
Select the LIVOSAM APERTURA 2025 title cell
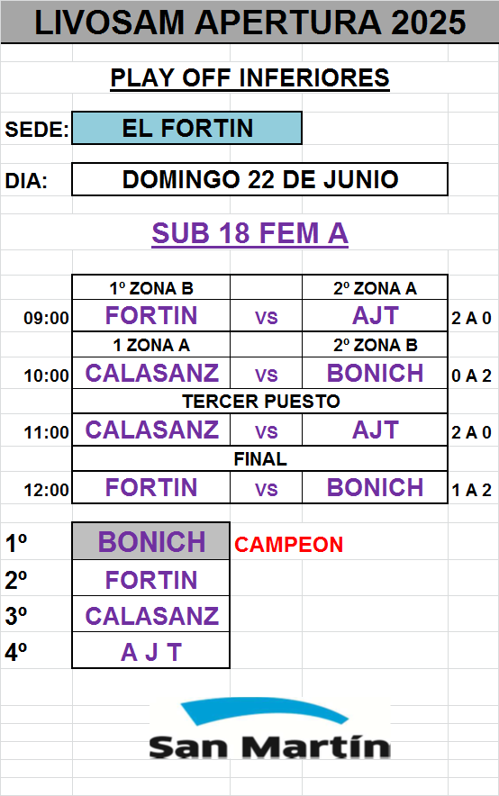(249, 22)
